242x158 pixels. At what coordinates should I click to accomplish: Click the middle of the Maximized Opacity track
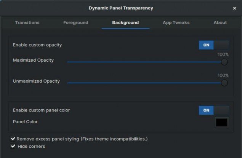point(146,62)
